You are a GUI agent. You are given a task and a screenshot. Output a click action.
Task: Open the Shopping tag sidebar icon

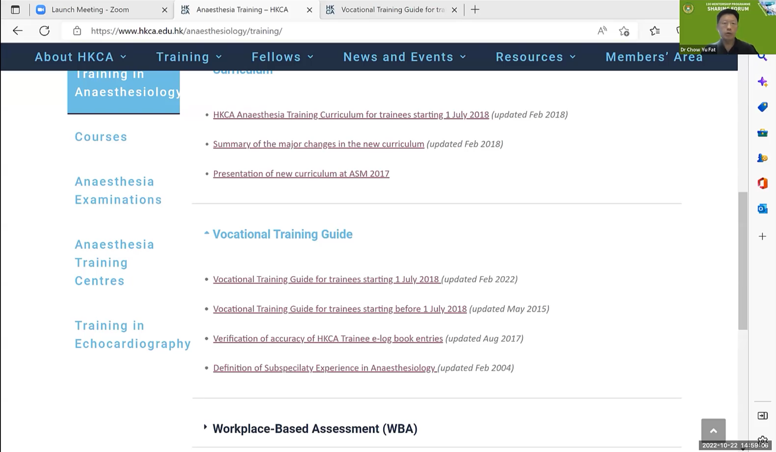point(762,107)
